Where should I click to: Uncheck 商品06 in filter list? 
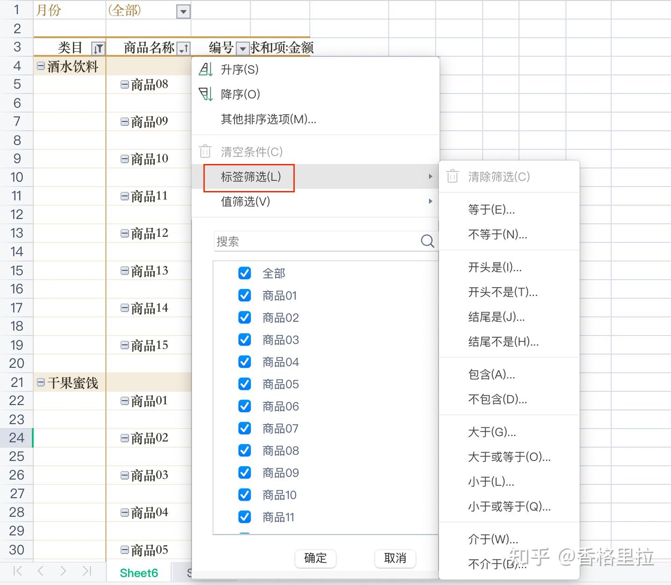click(x=245, y=406)
